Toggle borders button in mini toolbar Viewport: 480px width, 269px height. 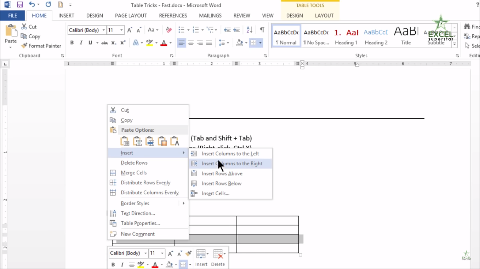pos(183,264)
